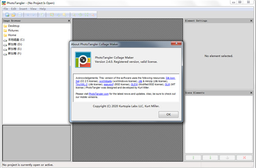Click the 'PhotoTangler Collage Maker' heading text

[x=114, y=57]
